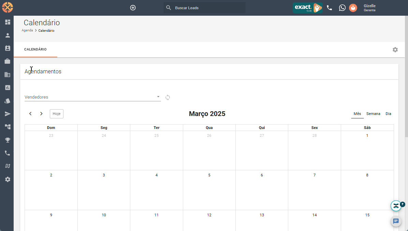Click the Hoje button
The height and width of the screenshot is (231, 408).
point(57,114)
